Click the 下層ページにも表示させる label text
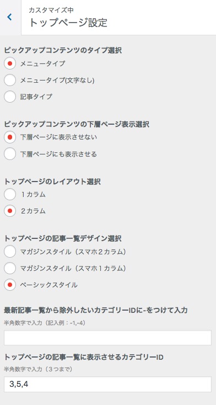 (x=58, y=154)
